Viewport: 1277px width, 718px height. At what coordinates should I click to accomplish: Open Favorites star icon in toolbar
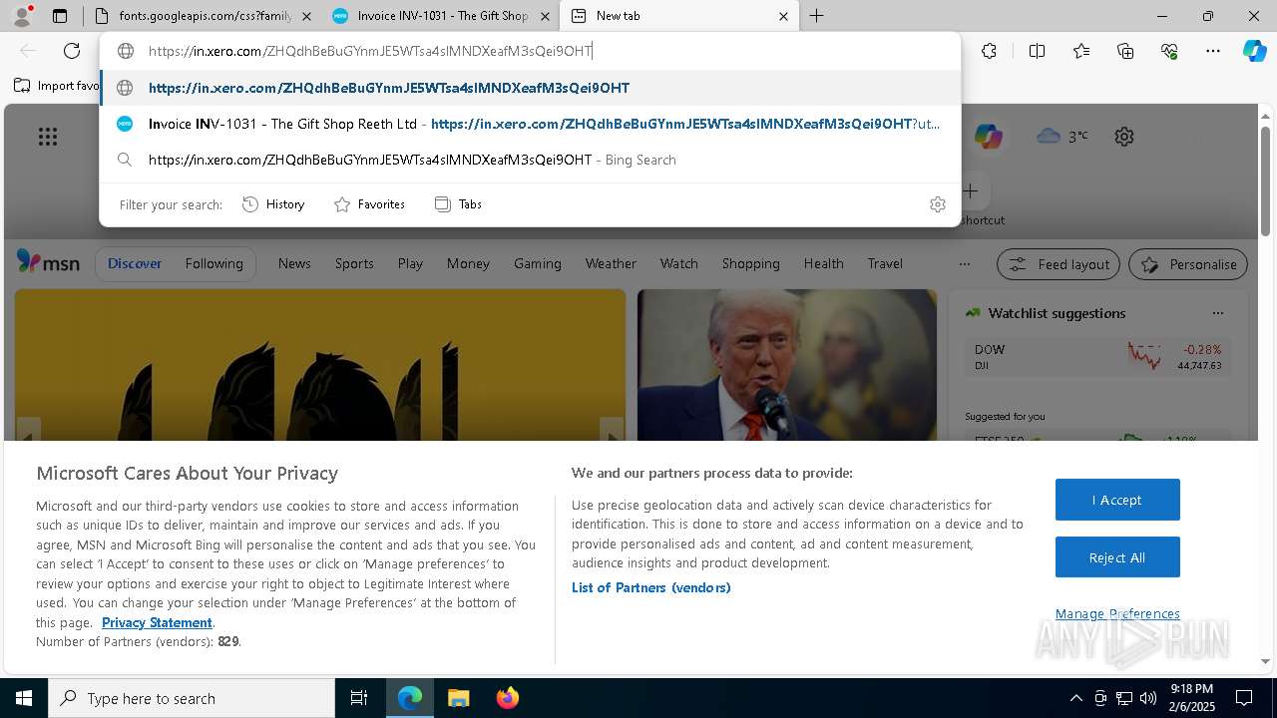tap(1081, 51)
